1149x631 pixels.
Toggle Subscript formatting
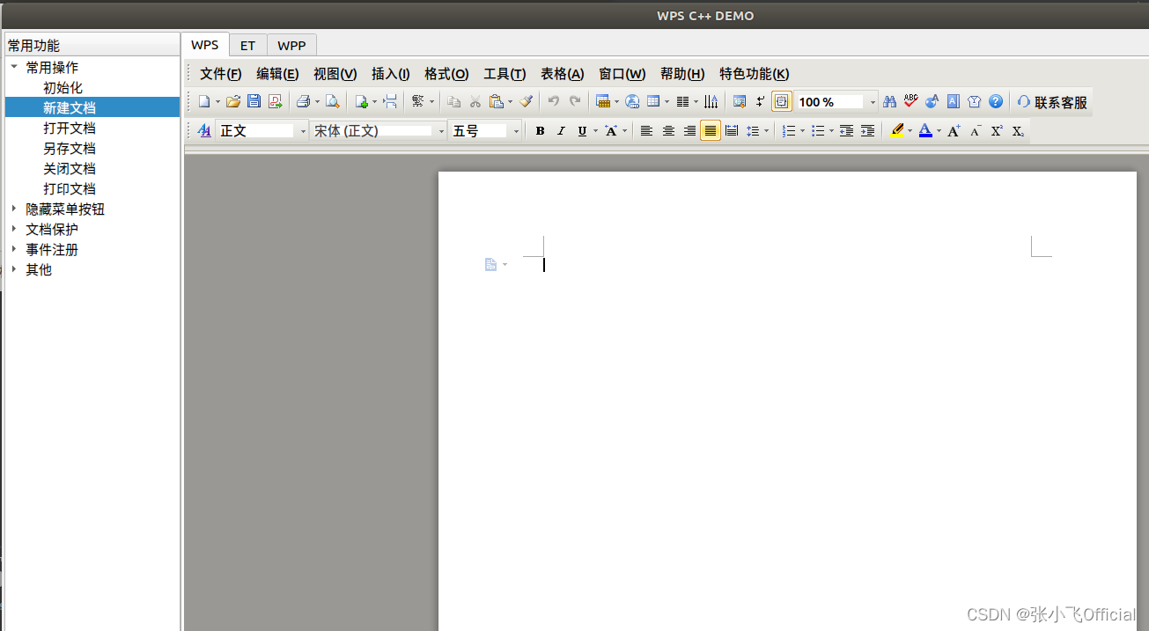point(1018,130)
